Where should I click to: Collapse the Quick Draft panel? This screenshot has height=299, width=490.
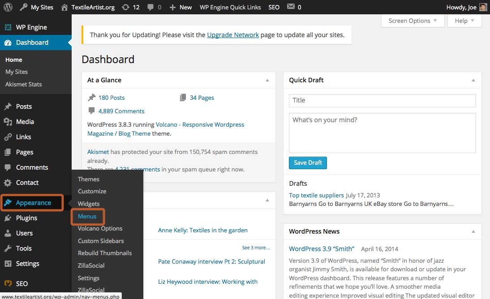(x=473, y=80)
